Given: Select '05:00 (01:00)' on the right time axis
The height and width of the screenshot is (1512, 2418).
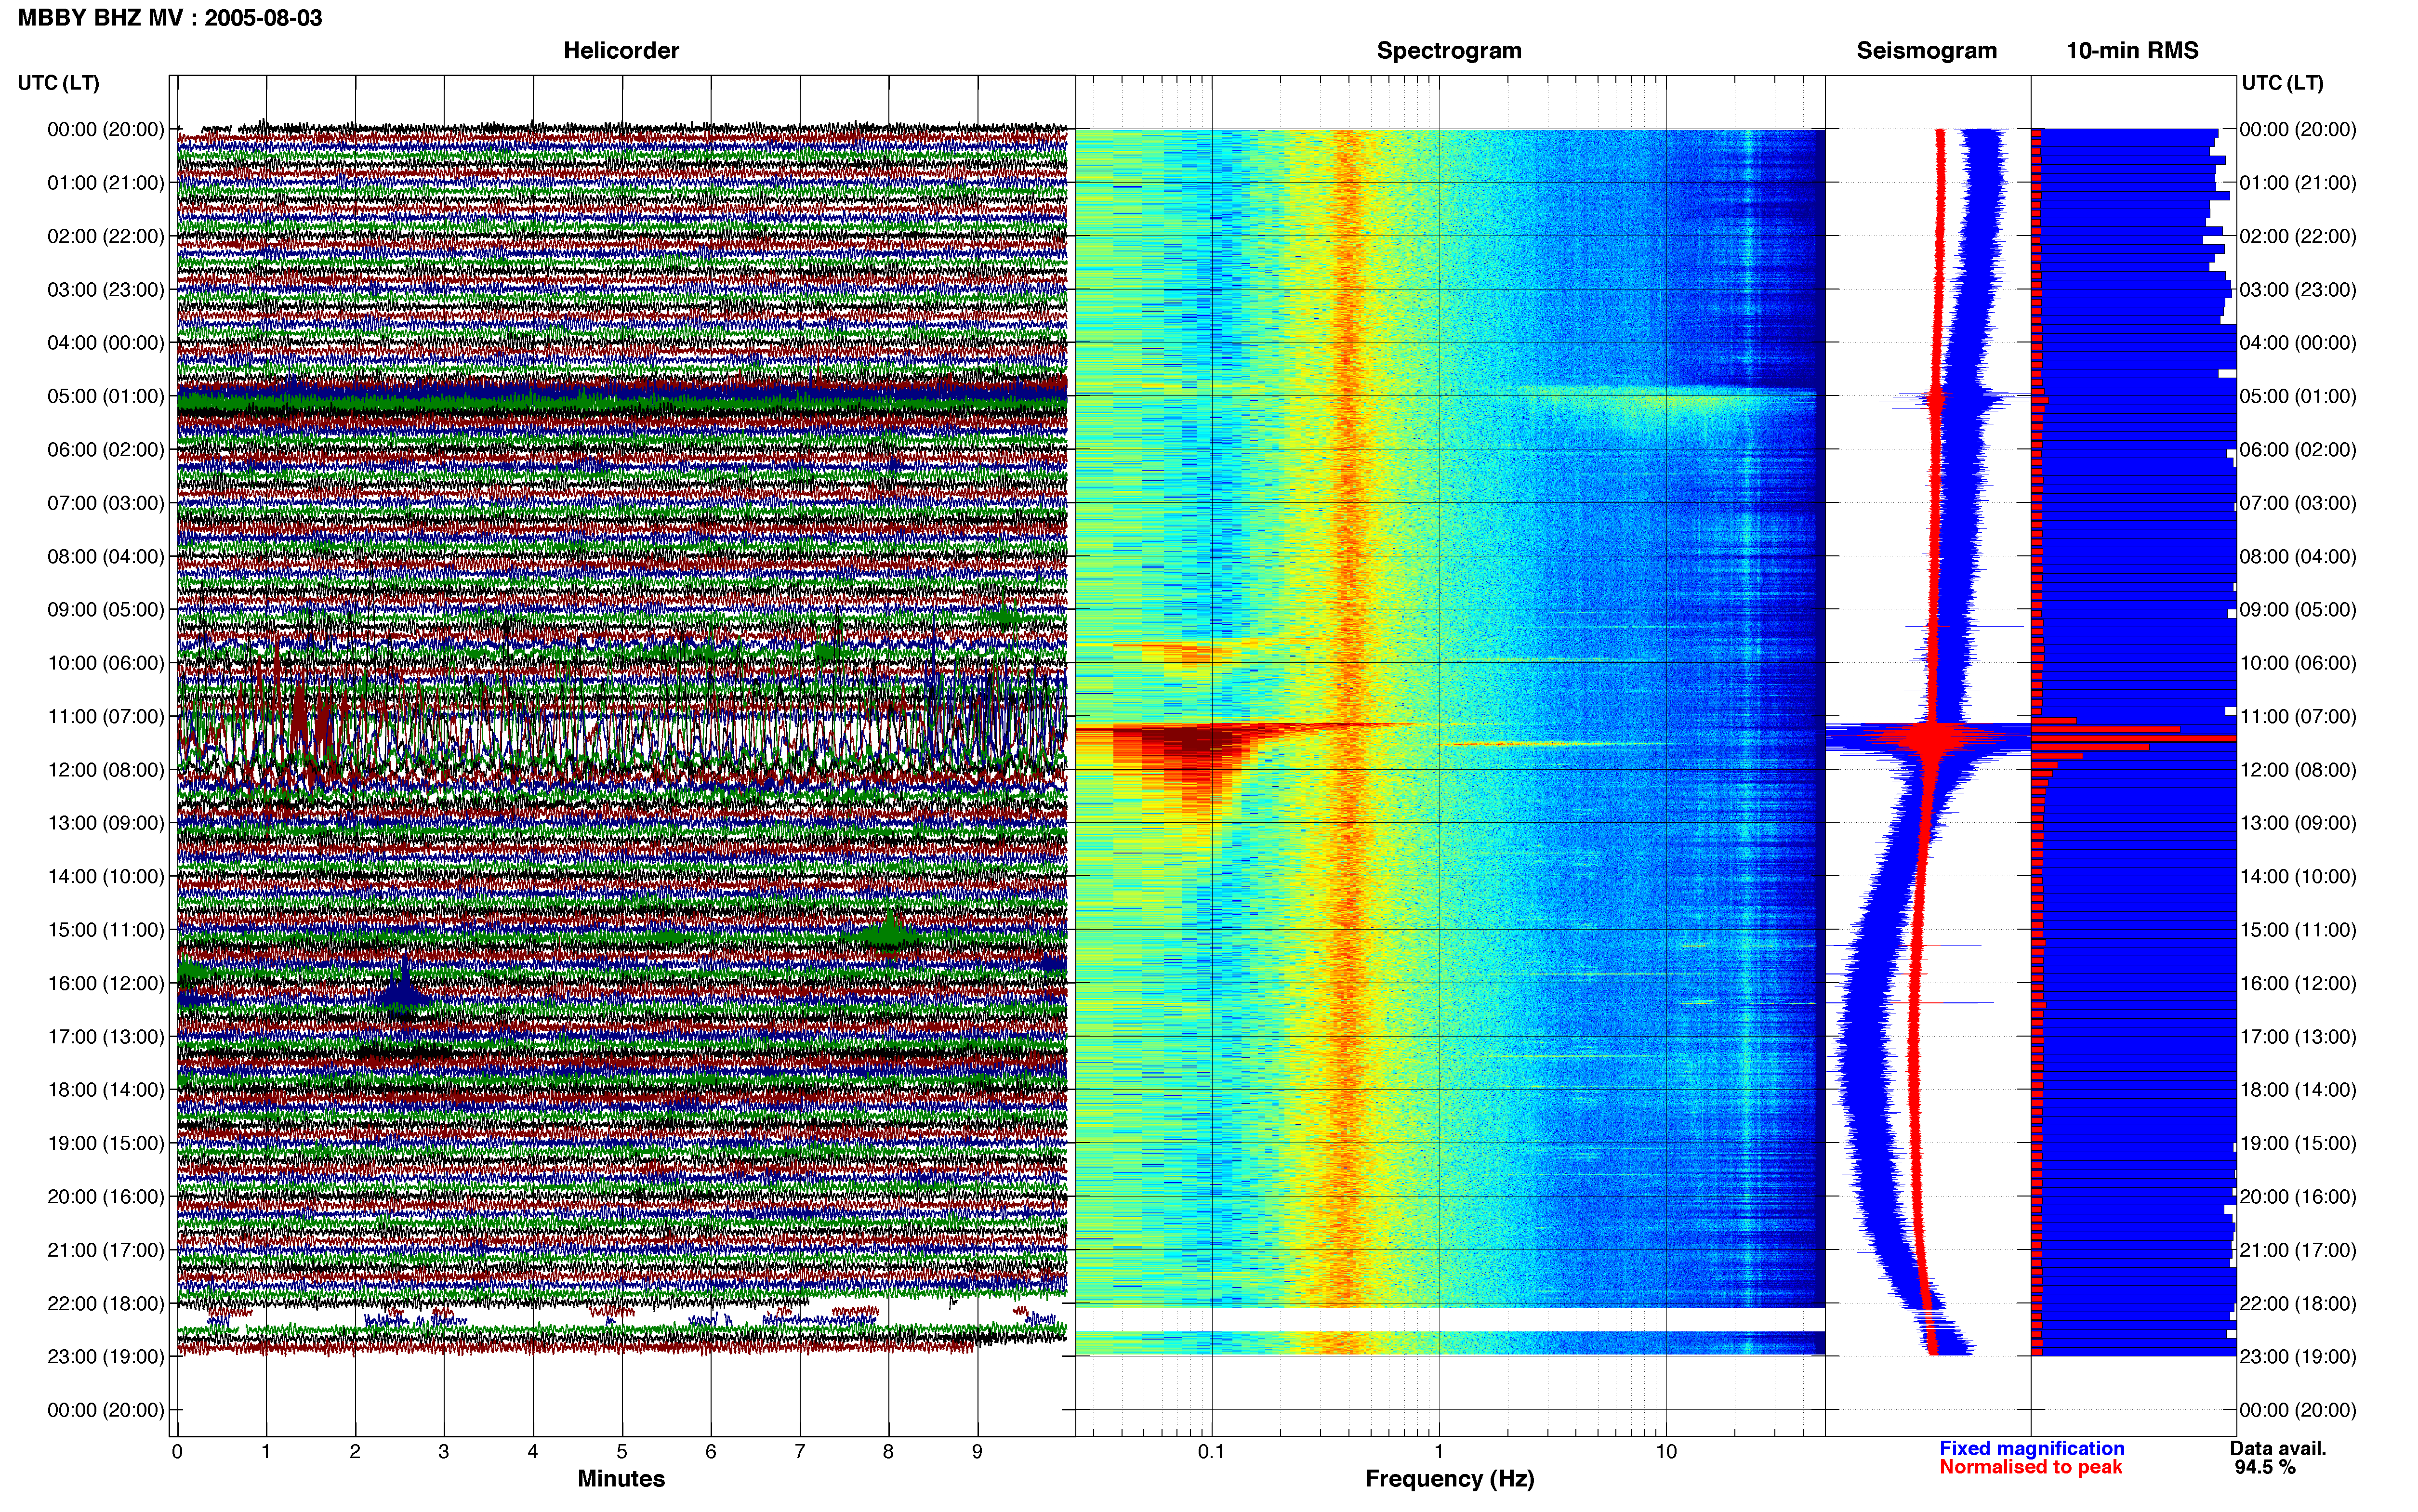Looking at the screenshot, I should pos(2298,396).
